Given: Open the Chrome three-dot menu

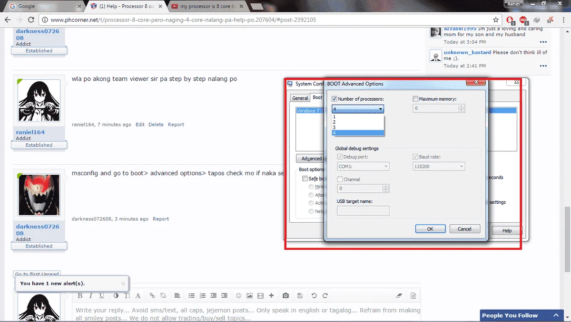Looking at the screenshot, I should point(564,20).
